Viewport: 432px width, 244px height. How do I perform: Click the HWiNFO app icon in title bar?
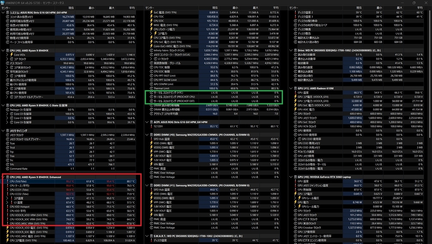(3, 3)
